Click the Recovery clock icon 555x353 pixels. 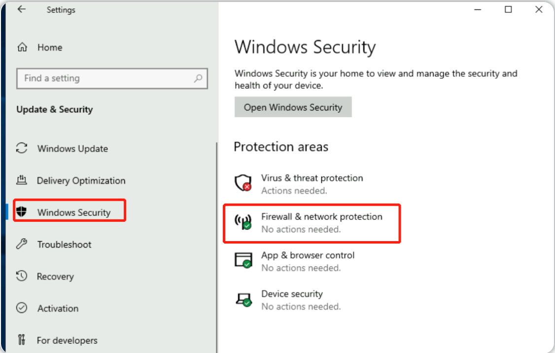click(22, 276)
